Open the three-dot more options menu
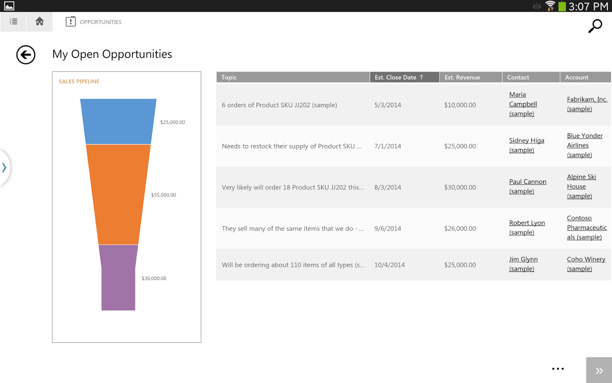This screenshot has height=383, width=612. (558, 369)
